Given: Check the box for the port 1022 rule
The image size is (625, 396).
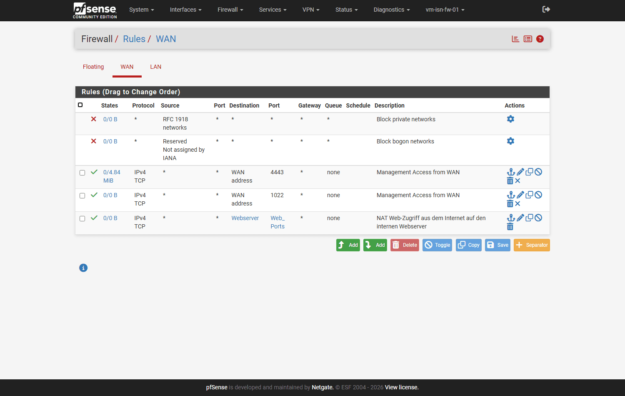Looking at the screenshot, I should 82,195.
